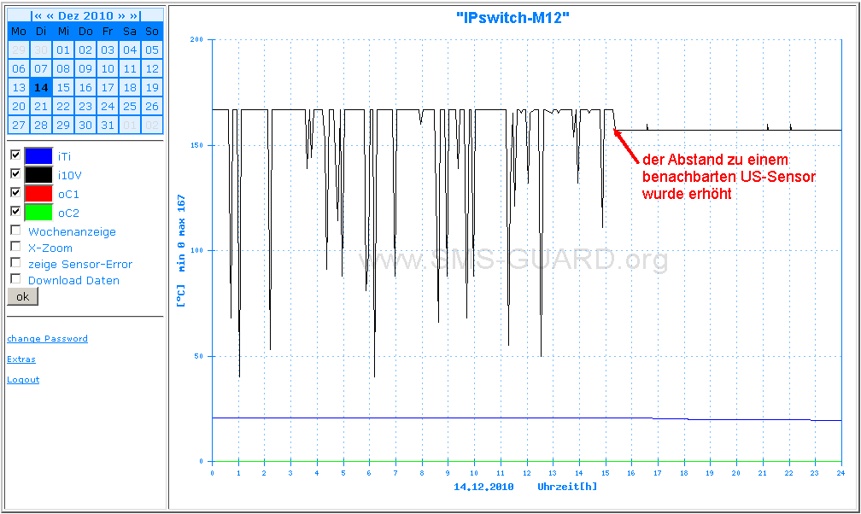Viewport: 861px width, 514px height.
Task: Click the Download Daten label text
Action: [73, 280]
